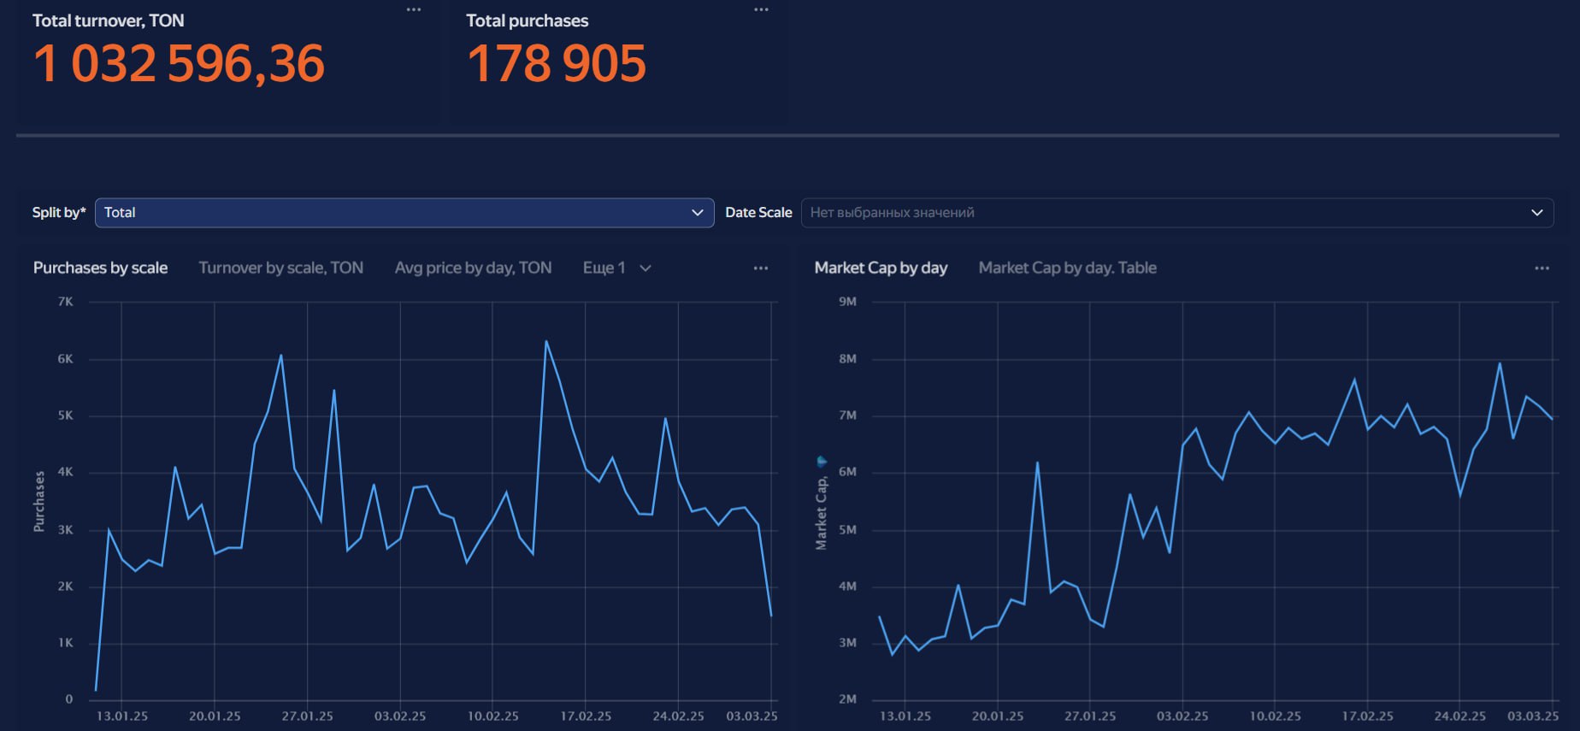1580x731 pixels.
Task: Click the 03.03.25 date on the Market Cap chart
Action: [1533, 716]
